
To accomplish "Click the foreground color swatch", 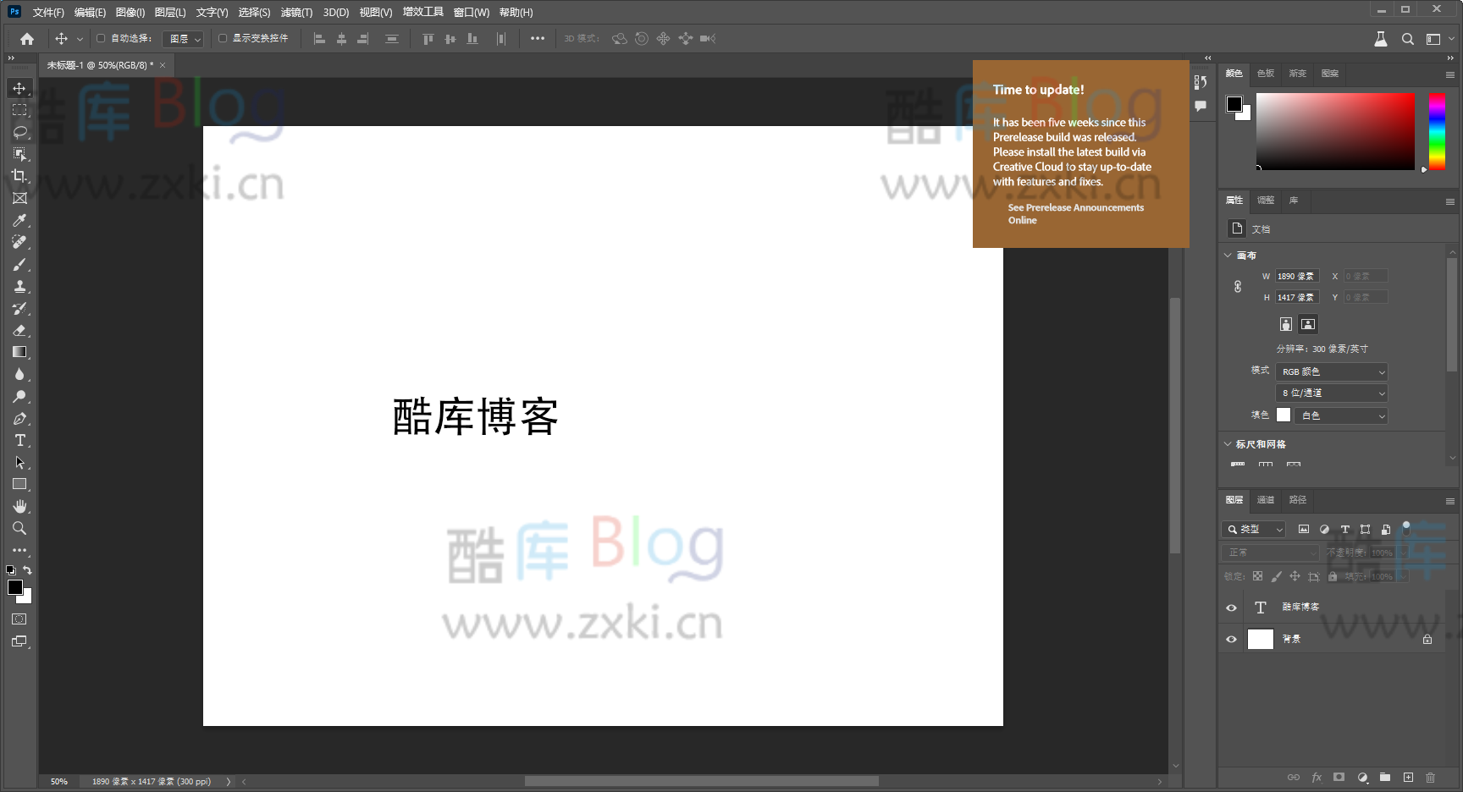I will click(x=15, y=587).
